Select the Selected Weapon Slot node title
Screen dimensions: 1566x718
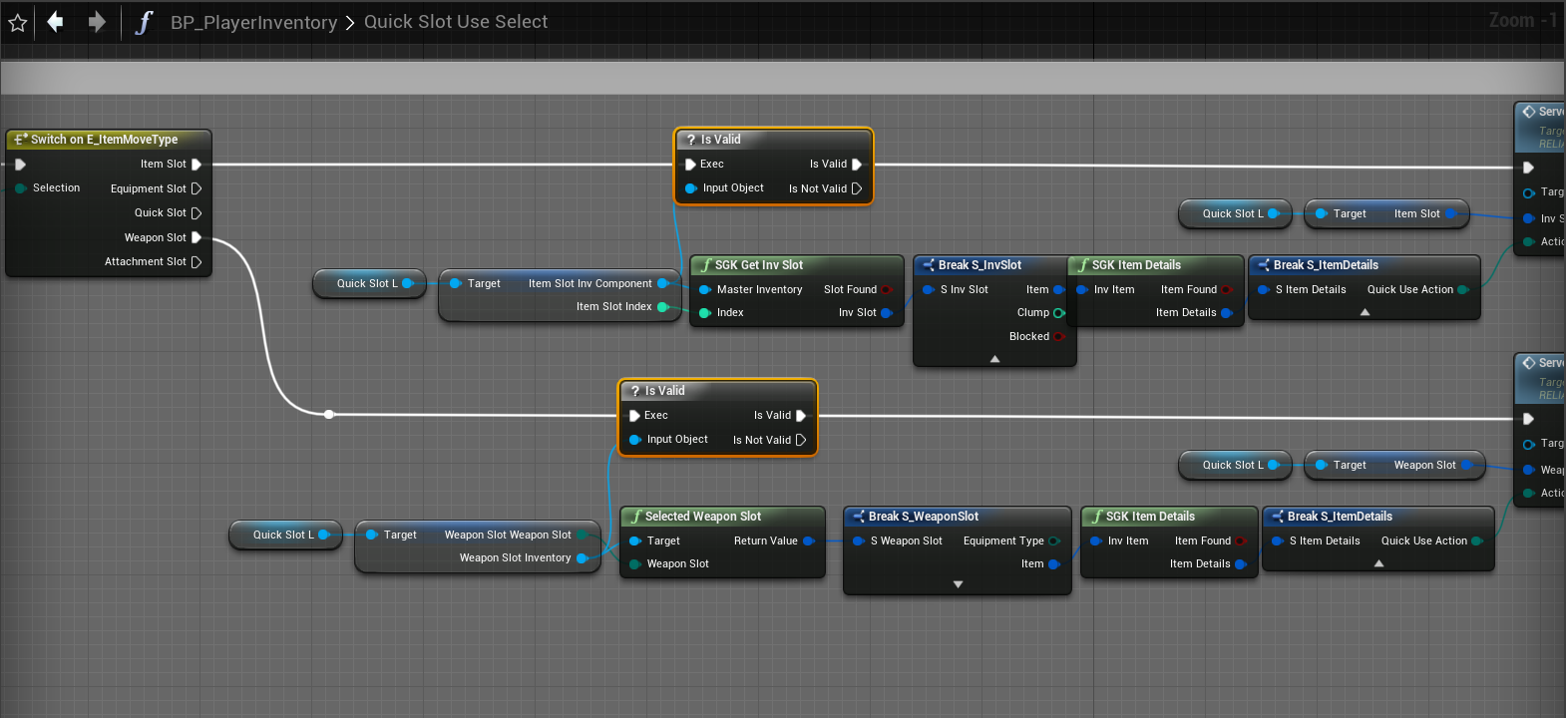point(702,517)
